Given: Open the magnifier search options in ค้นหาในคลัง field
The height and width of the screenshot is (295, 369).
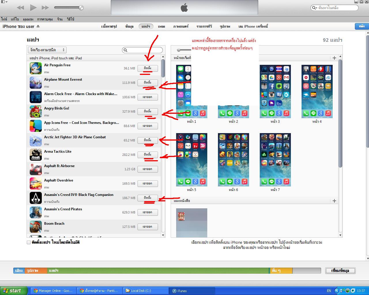Looking at the screenshot, I should click(x=315, y=8).
